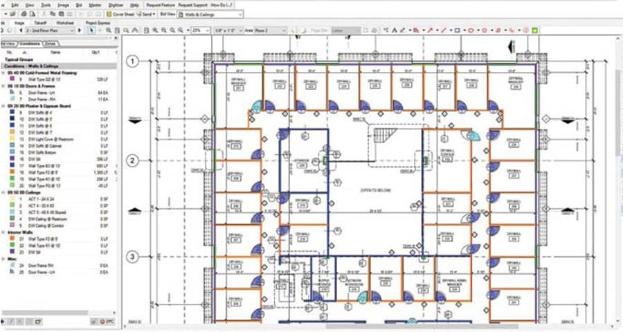This screenshot has width=623, height=332.
Task: Click the green square tool icon
Action: [535, 30]
